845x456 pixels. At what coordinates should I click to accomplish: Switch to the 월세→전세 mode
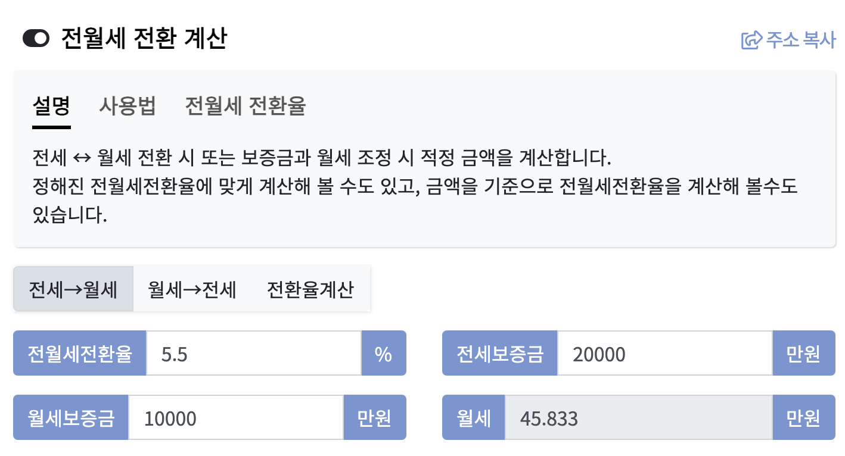pyautogui.click(x=191, y=288)
